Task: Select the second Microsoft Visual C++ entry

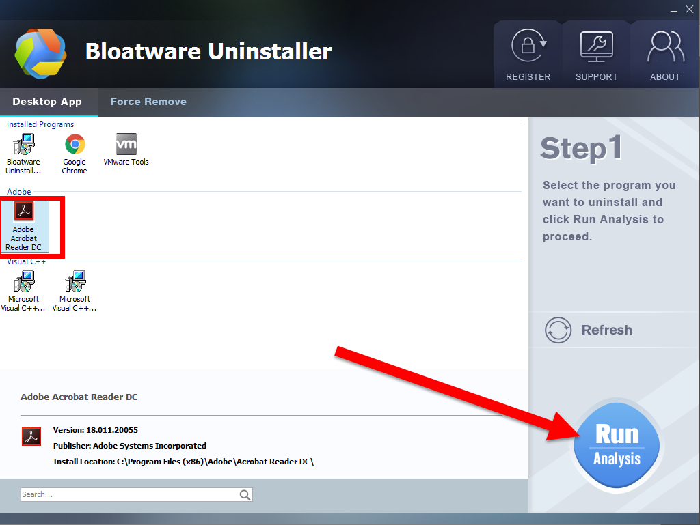Action: click(75, 291)
